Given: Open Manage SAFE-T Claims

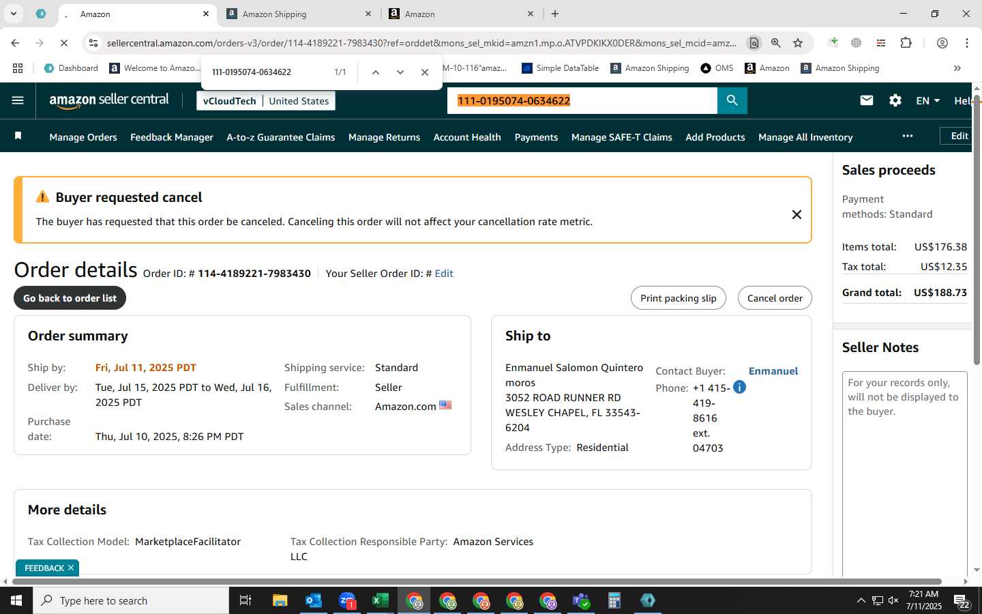Looking at the screenshot, I should [x=622, y=137].
